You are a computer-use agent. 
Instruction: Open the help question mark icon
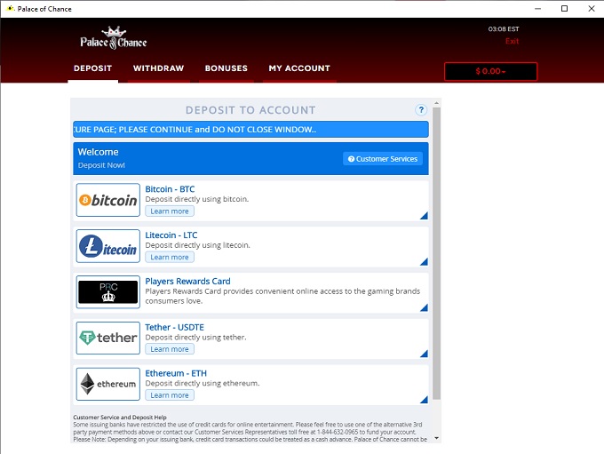tap(421, 110)
